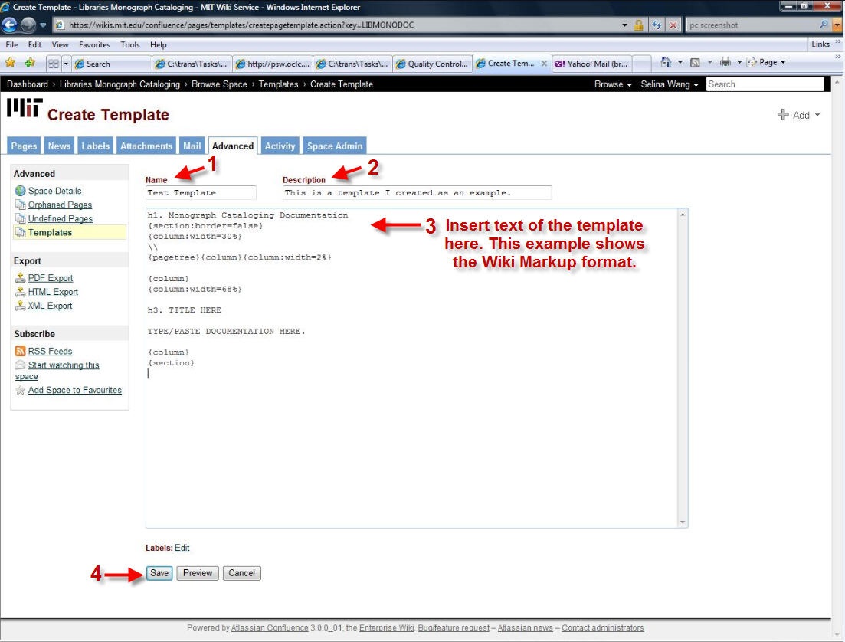The height and width of the screenshot is (642, 845).
Task: Click the IE Quick Tabs grid icon
Action: 54,64
